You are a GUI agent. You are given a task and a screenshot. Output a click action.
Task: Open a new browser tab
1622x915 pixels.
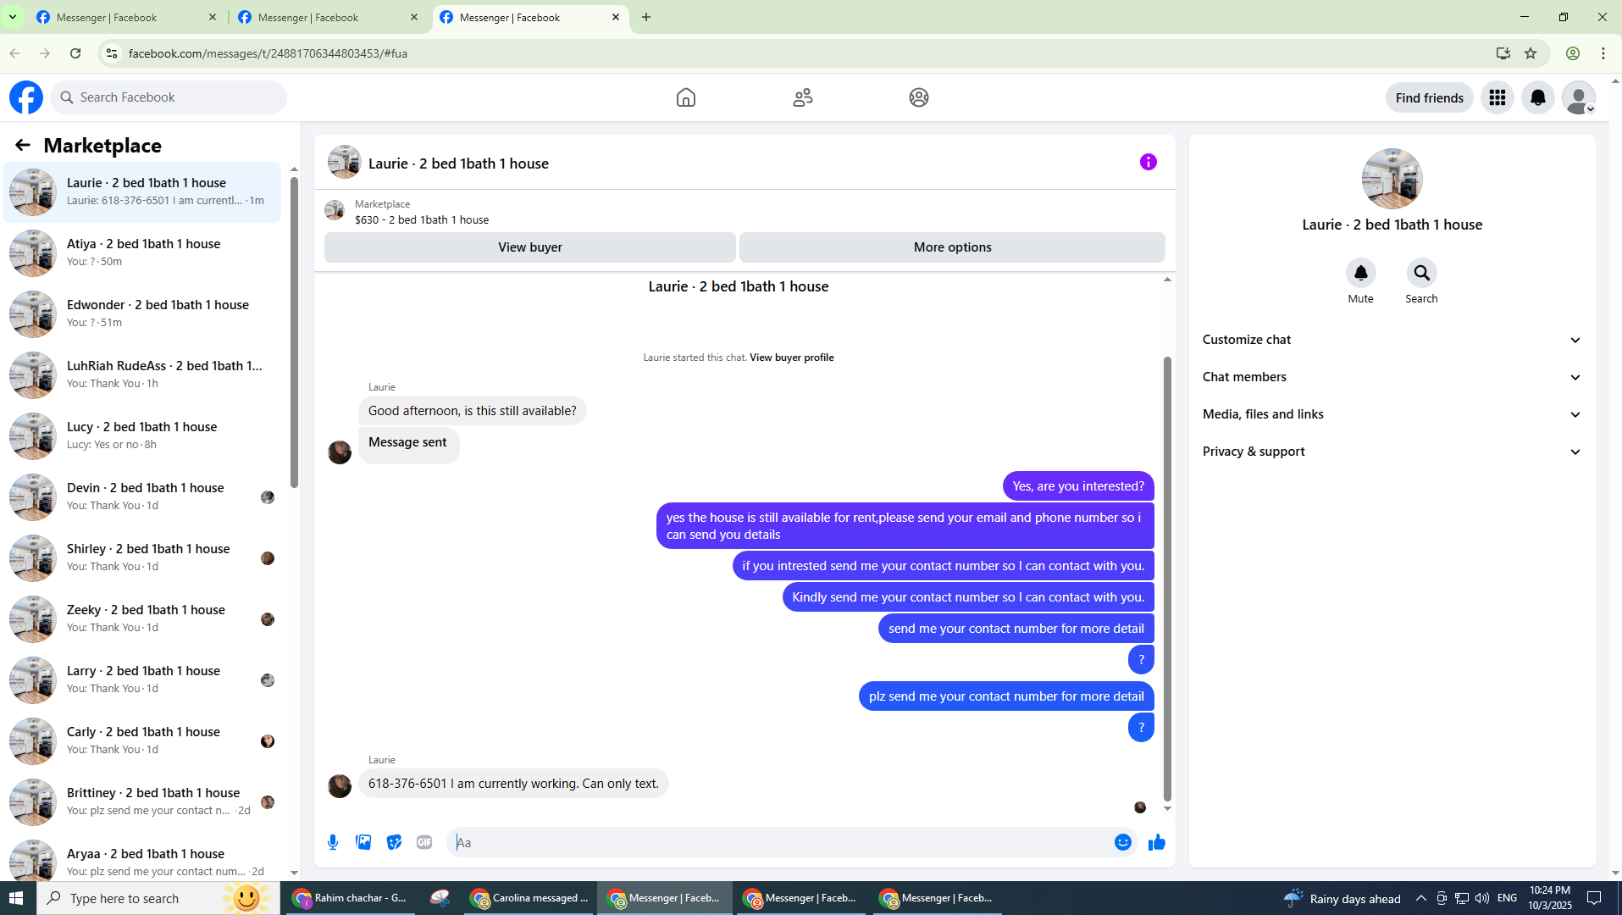tap(646, 17)
